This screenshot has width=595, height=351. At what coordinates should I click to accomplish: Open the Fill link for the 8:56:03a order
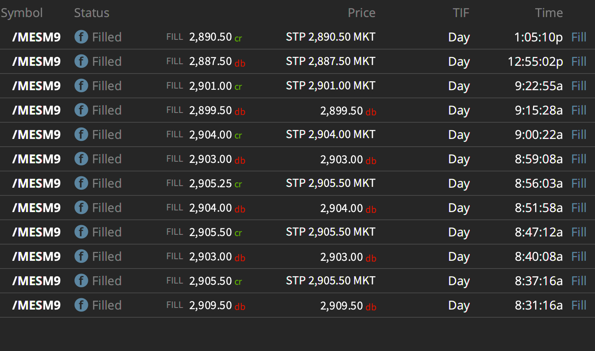[579, 183]
